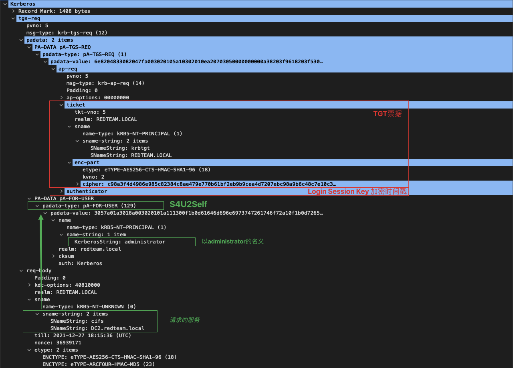Viewport: 513px width, 368px height.
Task: Collapse the enc-part node
Action: [69, 163]
